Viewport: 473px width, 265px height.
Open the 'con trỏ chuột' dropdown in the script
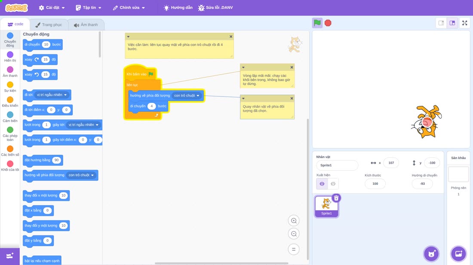click(187, 96)
